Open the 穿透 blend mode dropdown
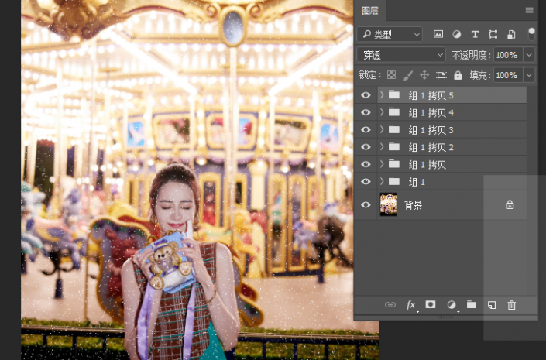The height and width of the screenshot is (360, 546). [400, 55]
